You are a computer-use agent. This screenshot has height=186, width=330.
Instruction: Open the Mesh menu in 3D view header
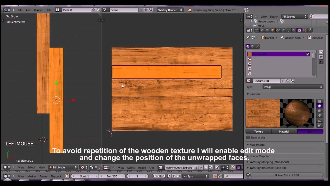42,167
